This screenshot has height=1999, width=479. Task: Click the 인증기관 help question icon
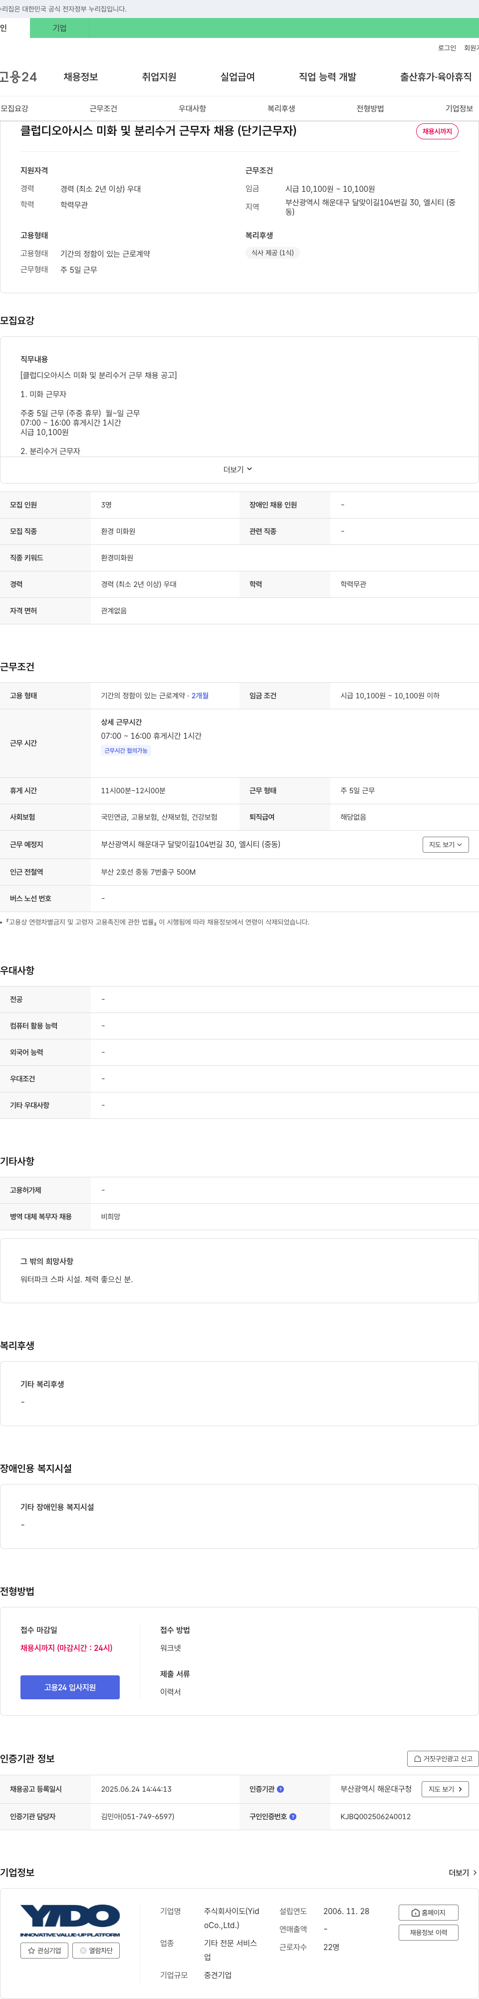(280, 1789)
